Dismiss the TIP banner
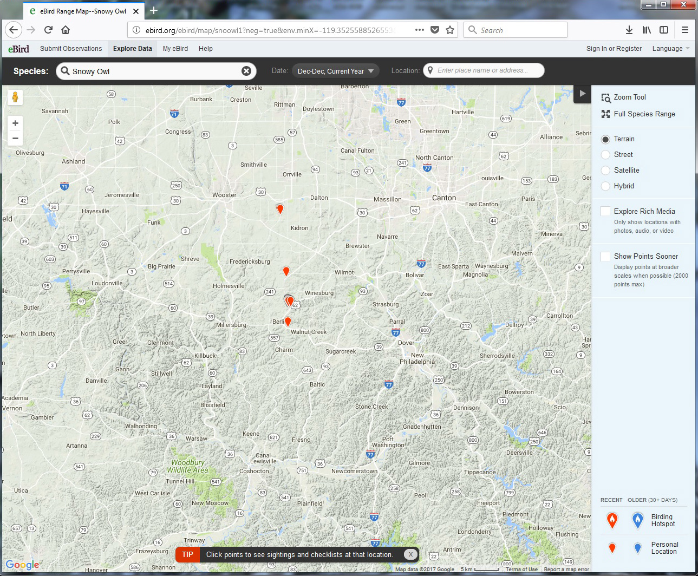Screen dimensions: 698x576 [410, 554]
